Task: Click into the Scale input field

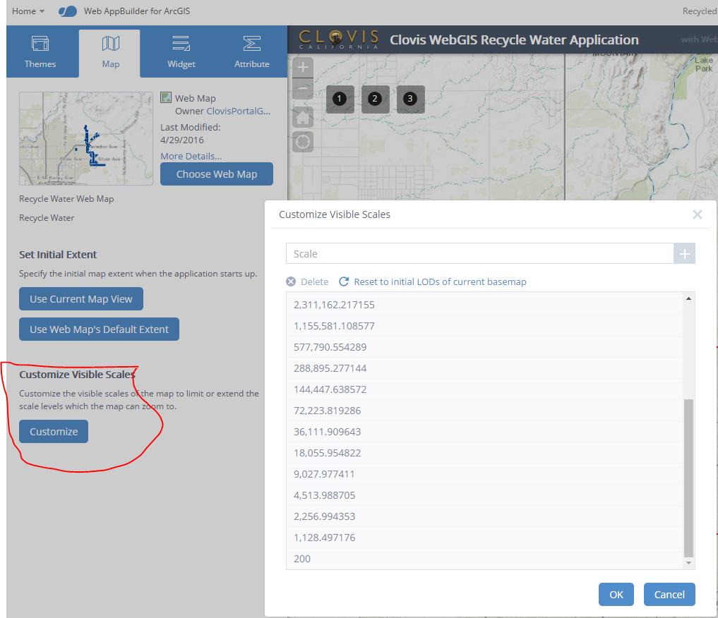Action: coord(479,253)
